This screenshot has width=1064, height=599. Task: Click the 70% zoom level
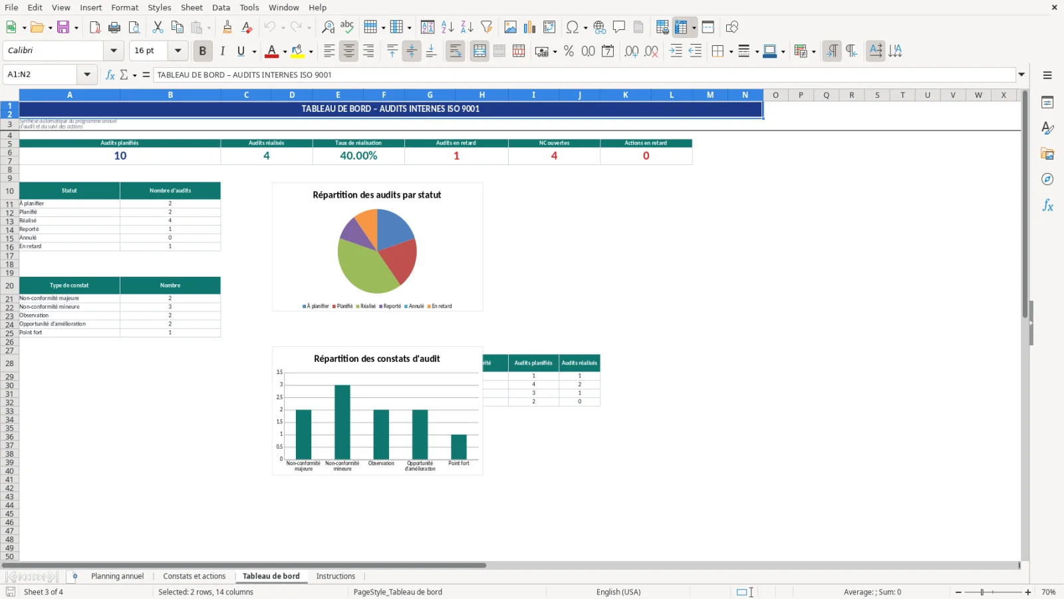(x=1049, y=592)
